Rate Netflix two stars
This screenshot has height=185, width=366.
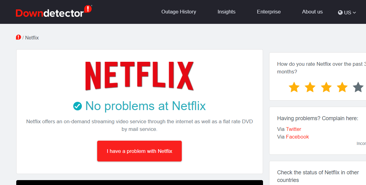click(x=310, y=87)
